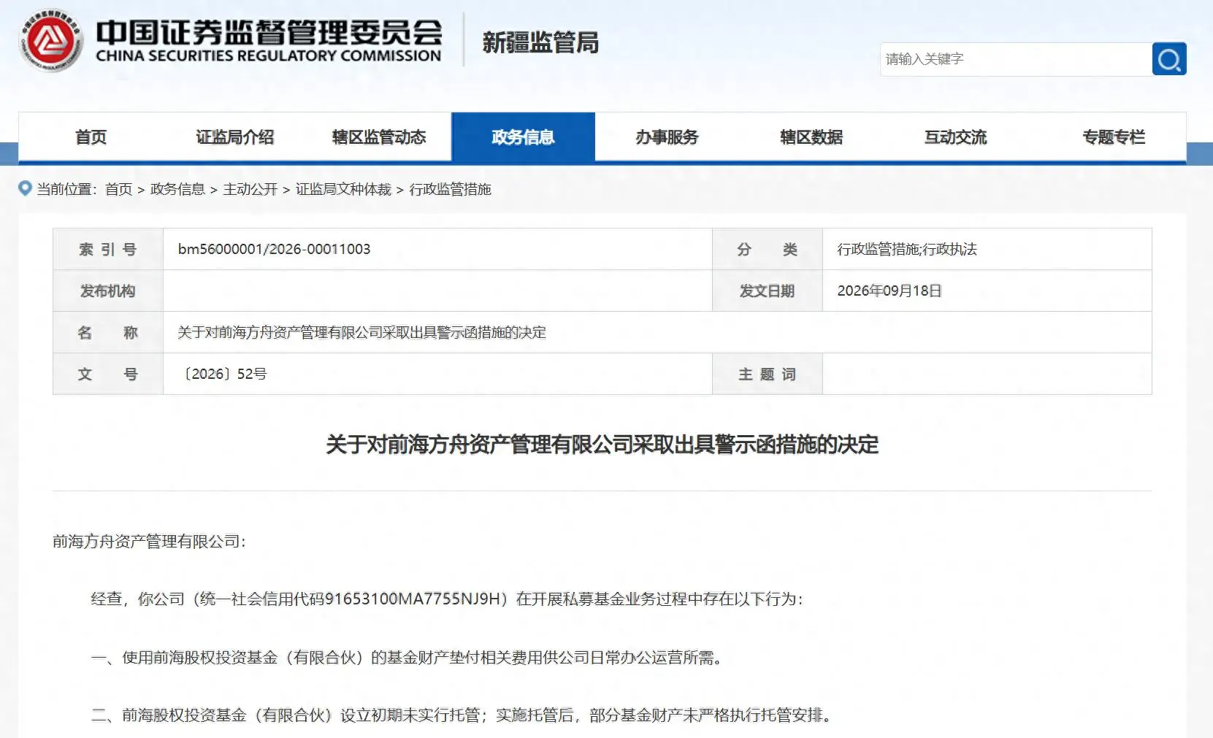The height and width of the screenshot is (738, 1213).
Task: Click the CSRC red emblem logo
Action: (x=50, y=41)
